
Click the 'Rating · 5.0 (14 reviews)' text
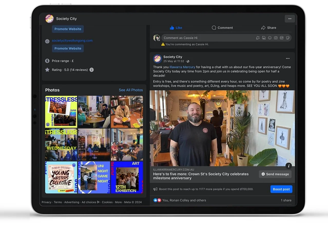70,70
